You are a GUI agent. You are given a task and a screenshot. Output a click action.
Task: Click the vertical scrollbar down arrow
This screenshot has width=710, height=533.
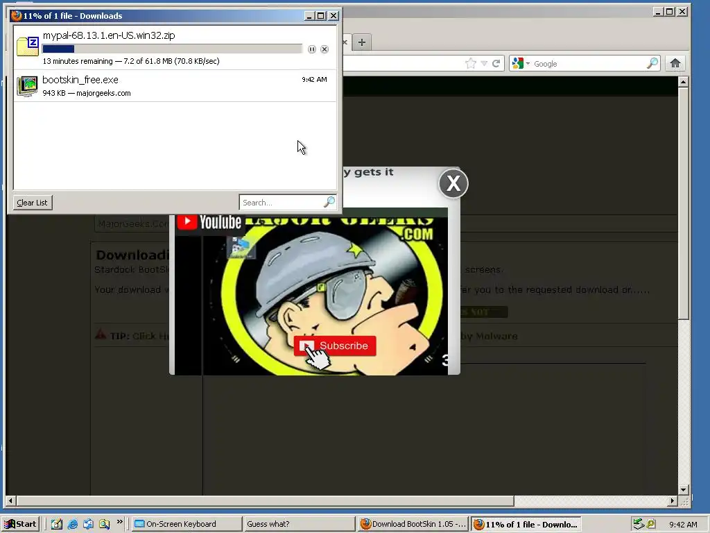683,489
